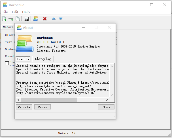
Task: Minimize the Barbecue main window
Action: point(139,5)
